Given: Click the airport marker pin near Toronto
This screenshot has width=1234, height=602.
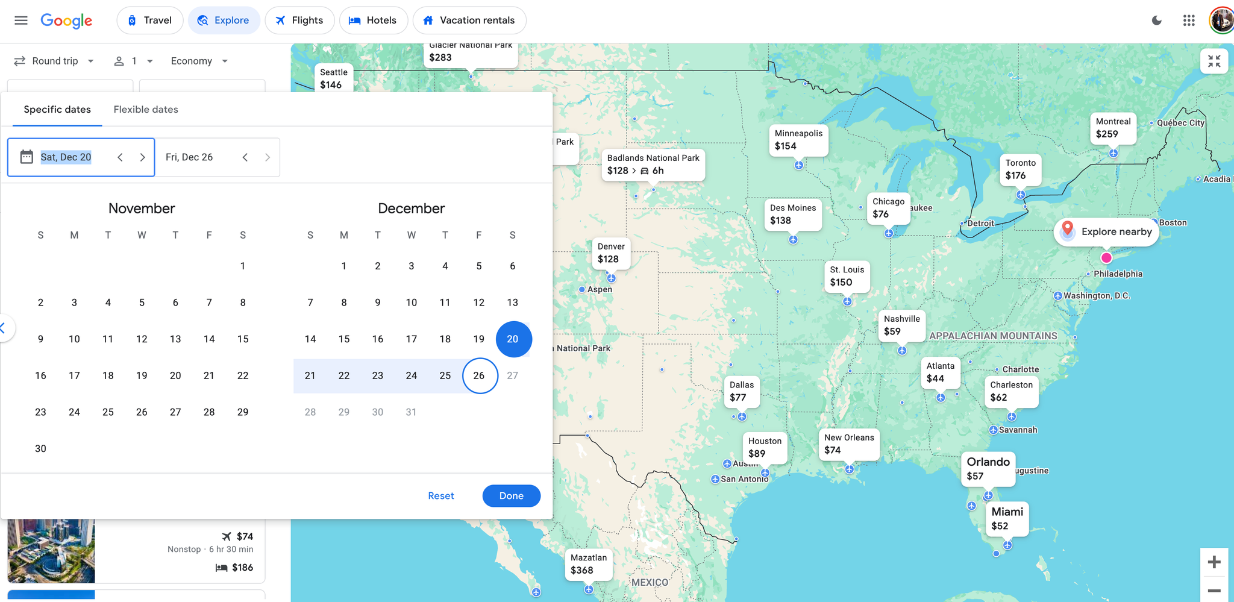Looking at the screenshot, I should pos(1021,195).
